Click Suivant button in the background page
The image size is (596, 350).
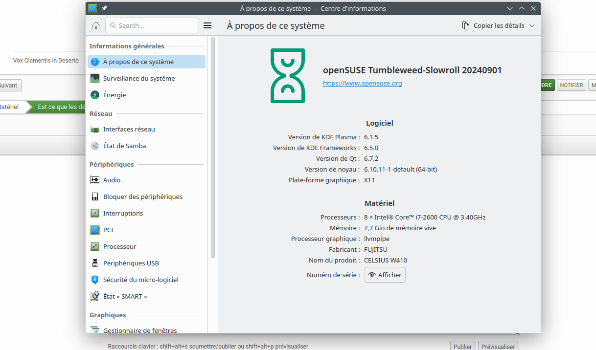click(10, 85)
